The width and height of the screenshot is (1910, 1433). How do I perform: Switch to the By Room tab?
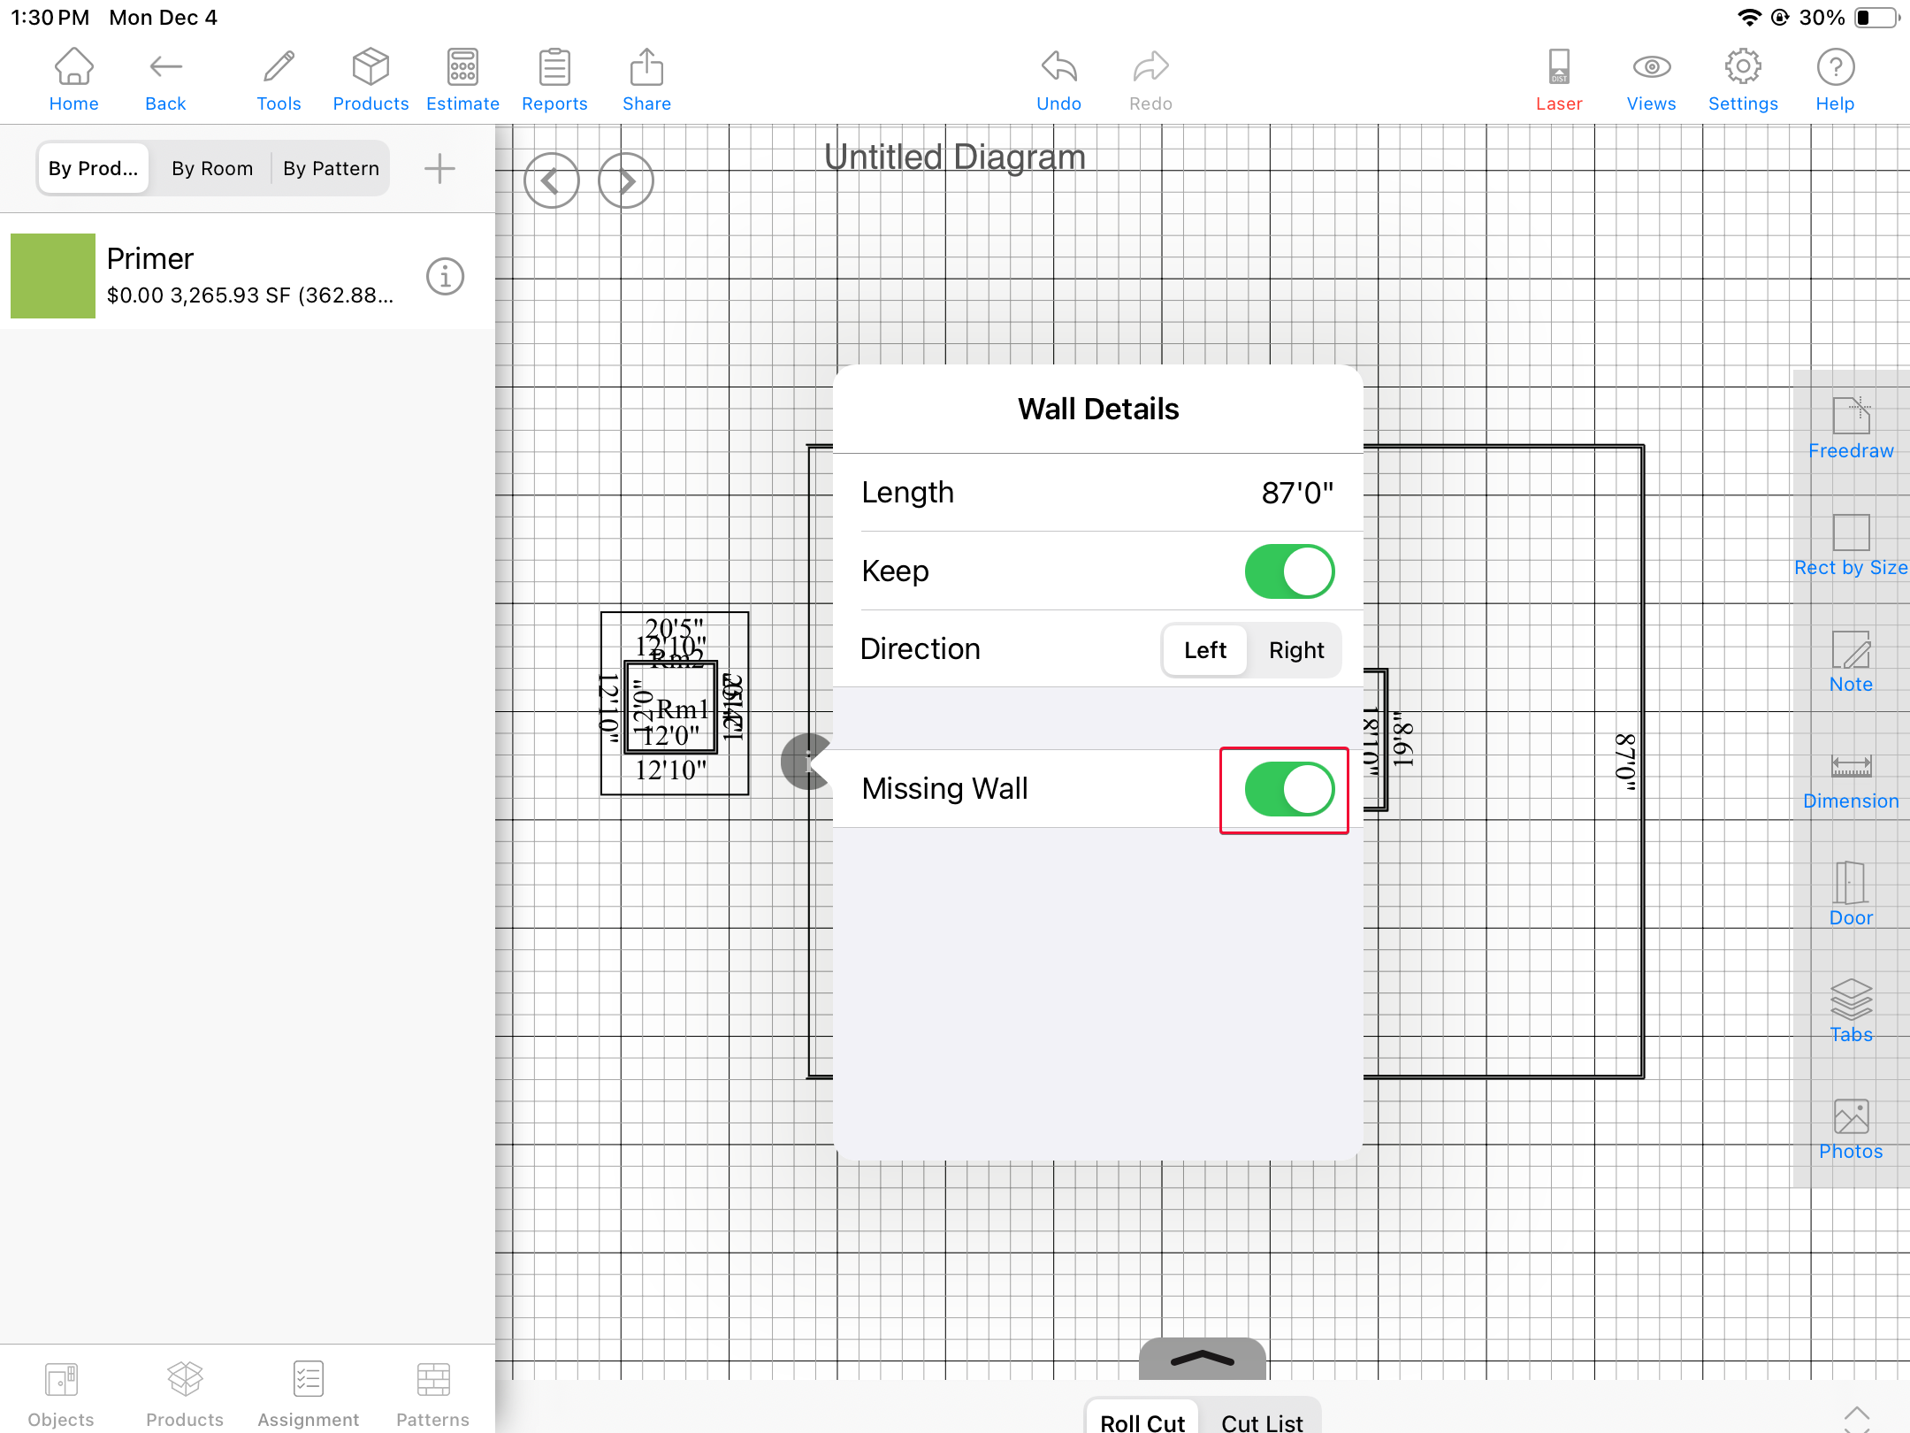[212, 168]
